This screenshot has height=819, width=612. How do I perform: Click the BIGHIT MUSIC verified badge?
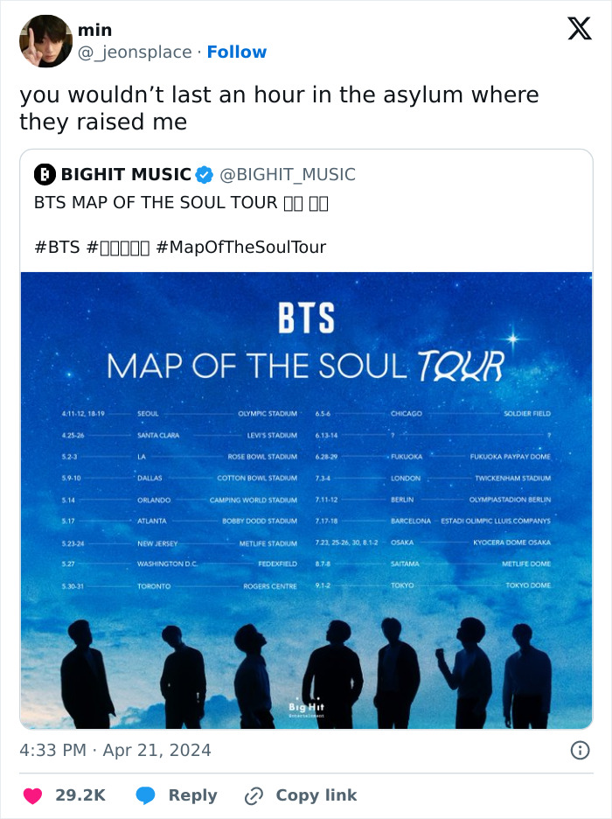click(205, 175)
